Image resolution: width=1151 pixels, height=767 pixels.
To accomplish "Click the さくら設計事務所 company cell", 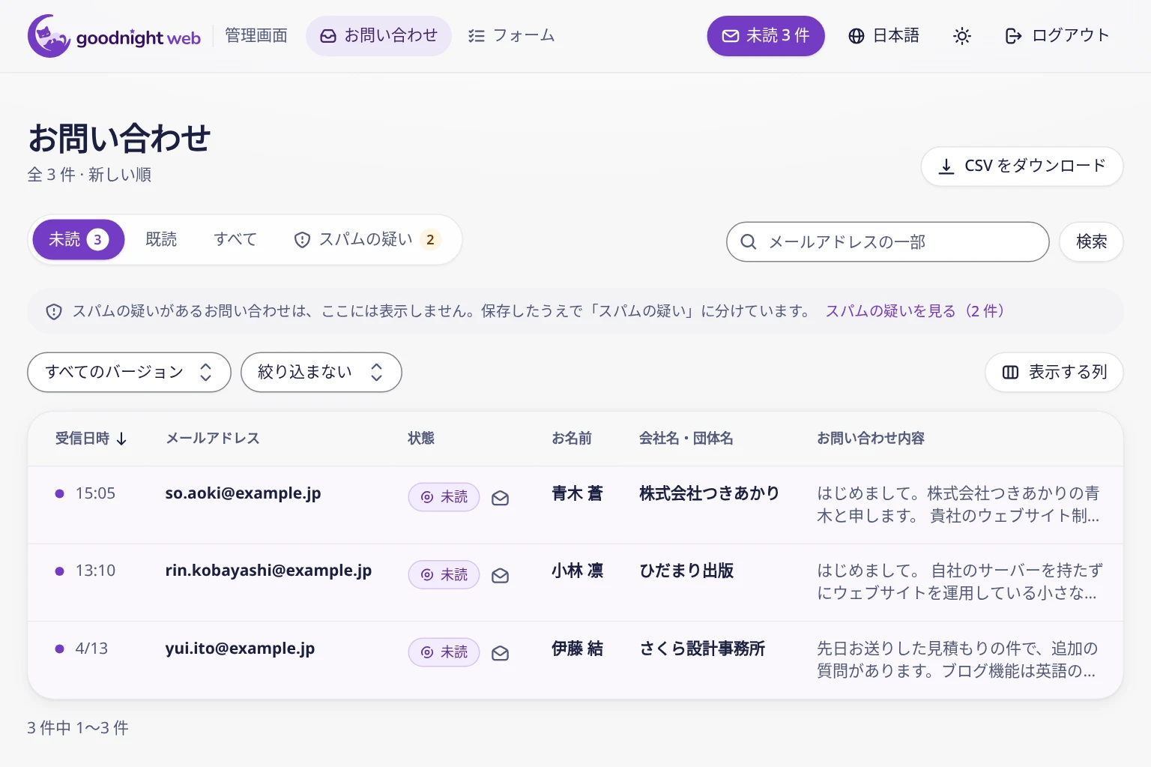I will tap(702, 649).
